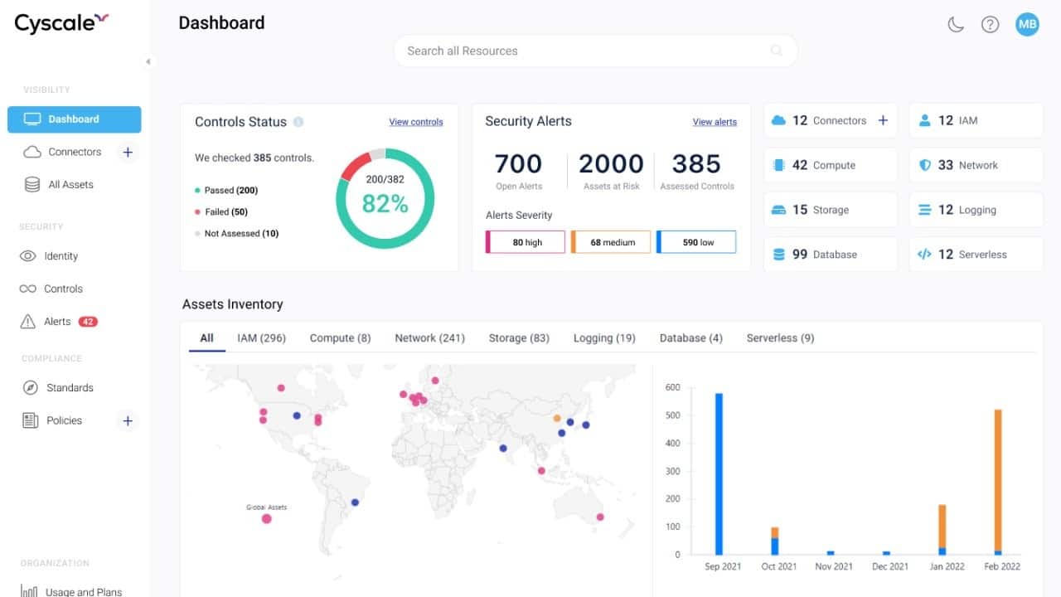Switch to Storage (83) tab
This screenshot has width=1061, height=597.
pos(519,338)
